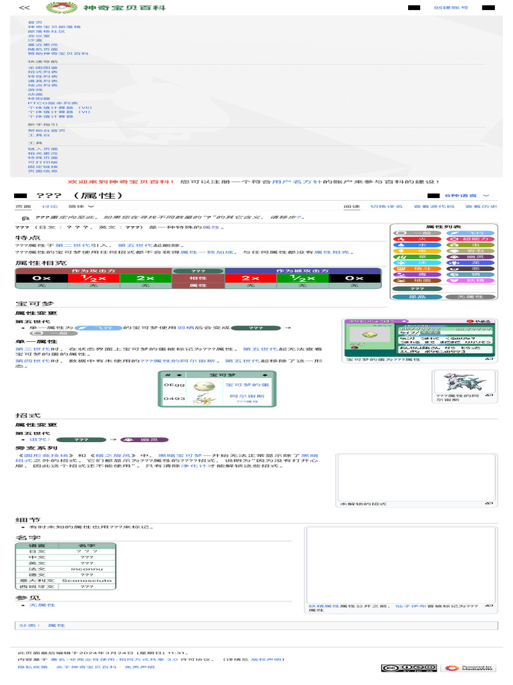Select the 毒 poison type badge
The width and height of the screenshot is (513, 685).
[x=417, y=274]
